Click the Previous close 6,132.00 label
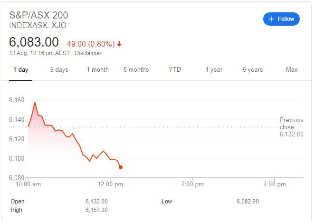The height and width of the screenshot is (221, 315). 291,127
